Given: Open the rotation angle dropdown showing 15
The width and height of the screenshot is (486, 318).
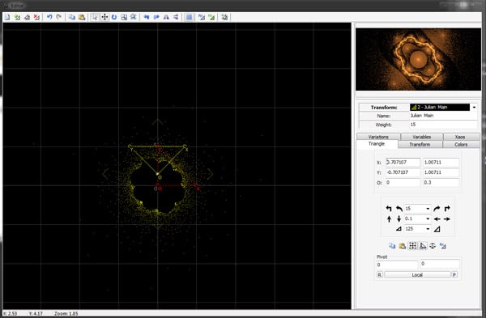Looking at the screenshot, I should tap(428, 209).
